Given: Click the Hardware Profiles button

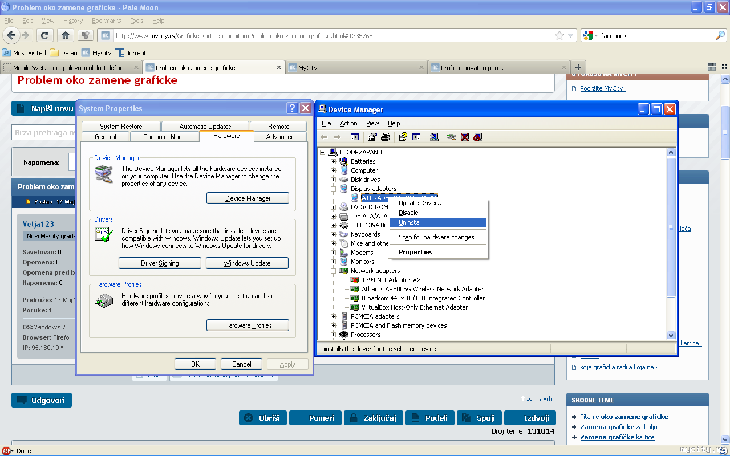Looking at the screenshot, I should pyautogui.click(x=248, y=325).
